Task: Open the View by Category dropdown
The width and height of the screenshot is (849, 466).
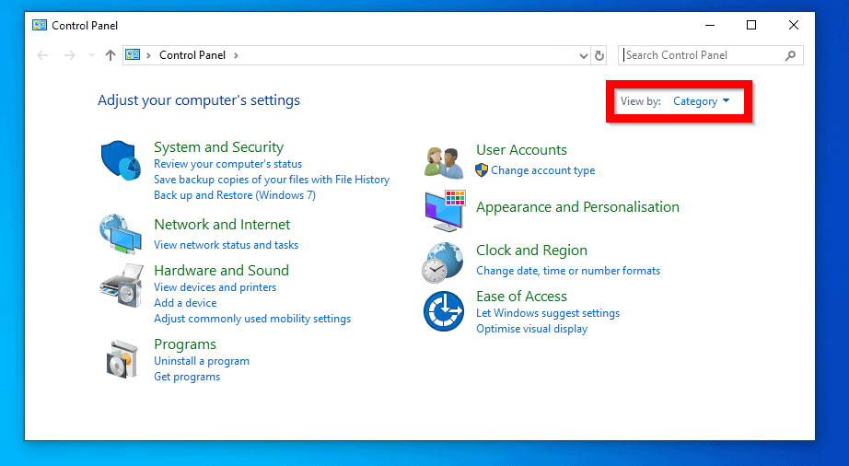Action: (701, 101)
